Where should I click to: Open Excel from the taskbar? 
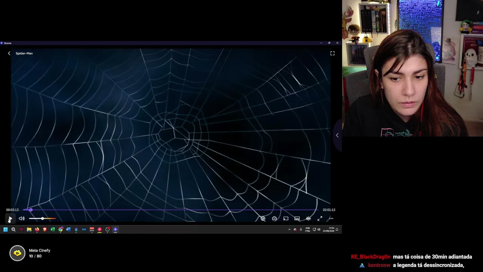[53, 229]
